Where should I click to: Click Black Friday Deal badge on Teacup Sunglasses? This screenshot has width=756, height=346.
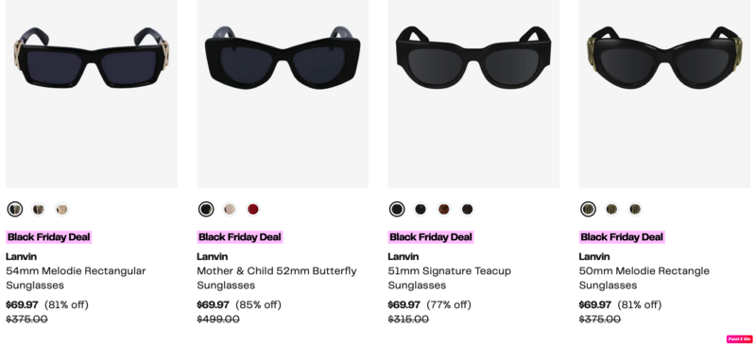click(431, 237)
